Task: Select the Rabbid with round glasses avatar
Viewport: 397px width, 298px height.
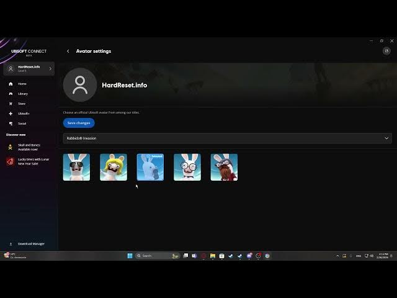Action: tap(187, 167)
